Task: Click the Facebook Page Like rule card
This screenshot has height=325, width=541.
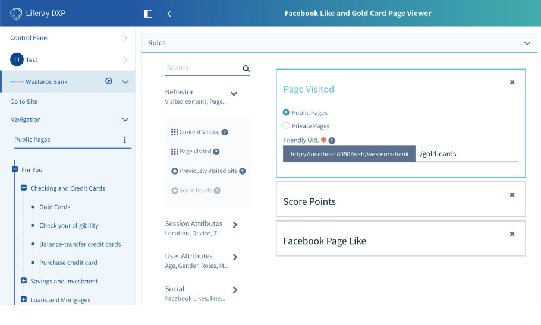Action: coord(401,239)
